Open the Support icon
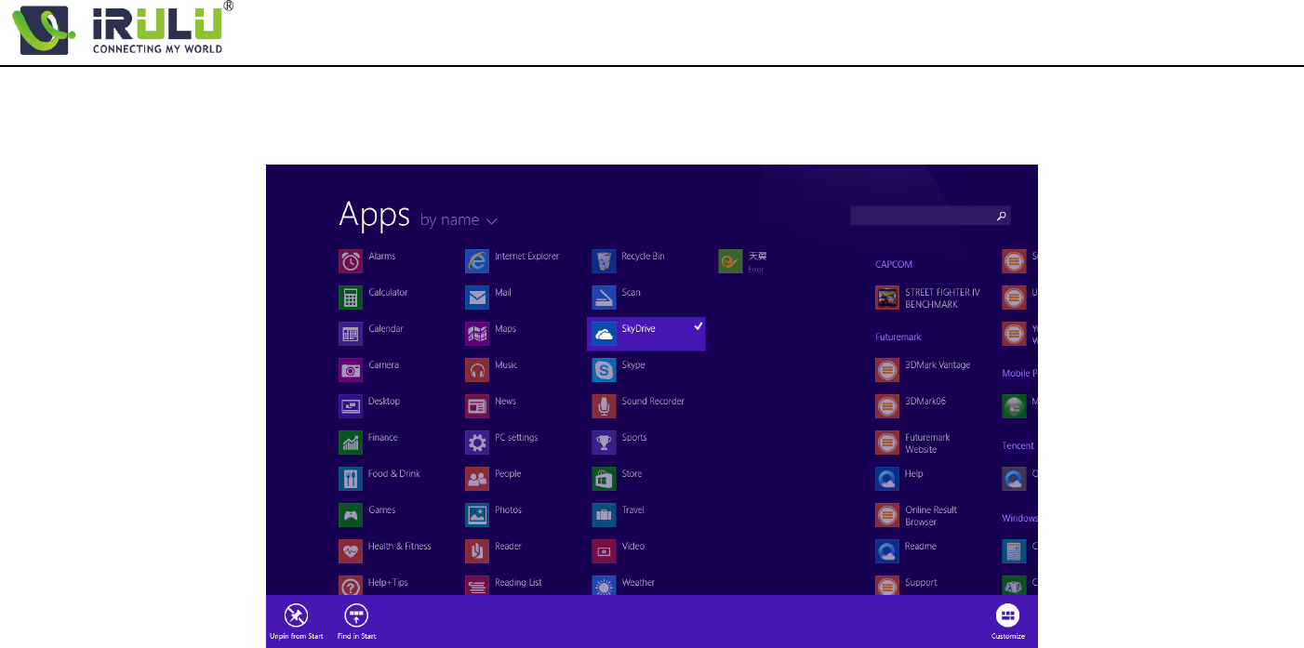 pos(887,586)
